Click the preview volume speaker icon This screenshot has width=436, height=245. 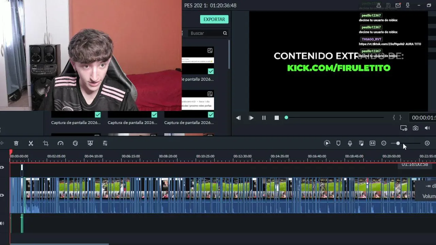point(427,128)
